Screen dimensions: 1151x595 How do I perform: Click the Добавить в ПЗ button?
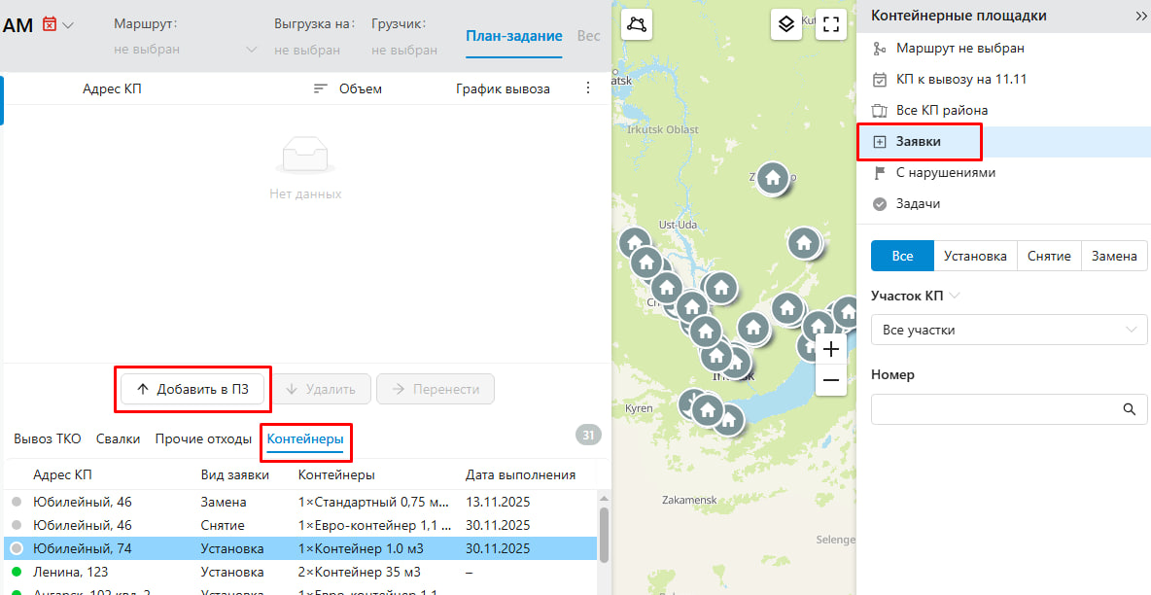click(192, 389)
